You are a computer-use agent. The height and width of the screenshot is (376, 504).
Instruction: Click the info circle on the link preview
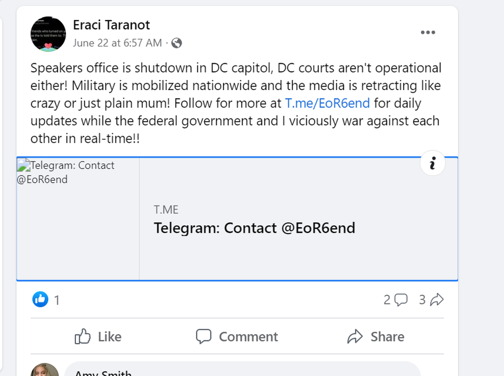tap(432, 163)
